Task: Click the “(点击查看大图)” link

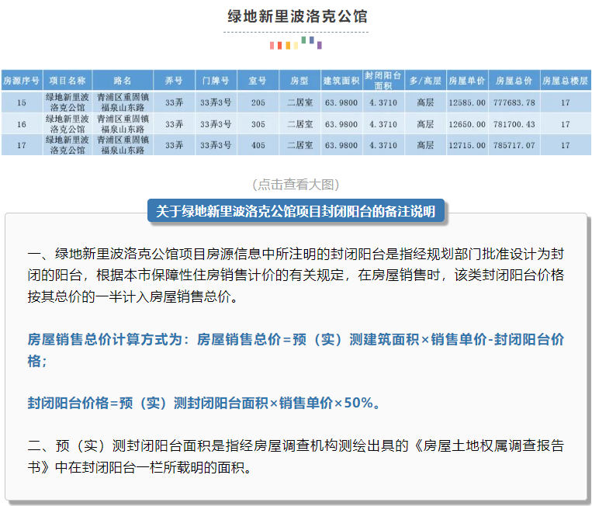Action: coord(296,184)
